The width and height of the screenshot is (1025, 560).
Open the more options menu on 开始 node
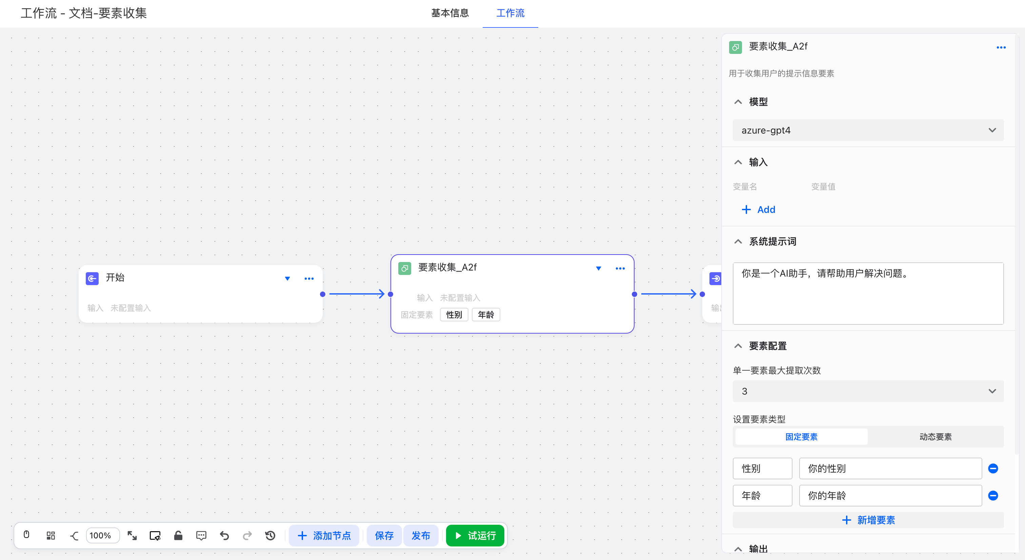(x=309, y=279)
